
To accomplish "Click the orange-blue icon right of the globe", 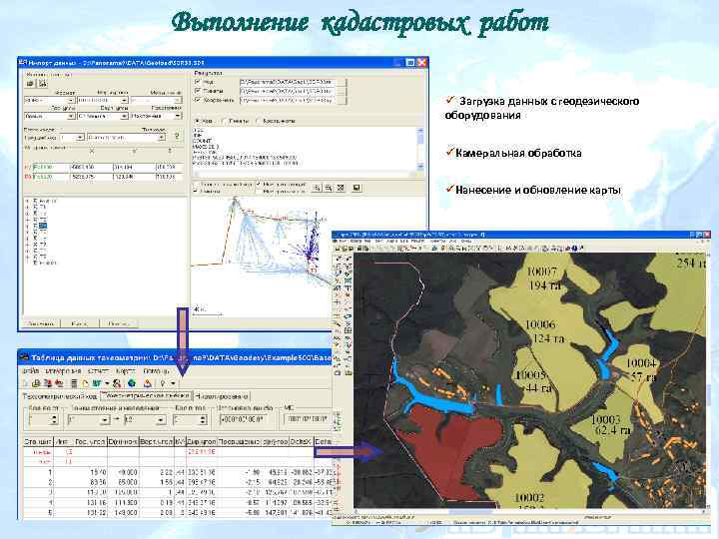I will click(x=148, y=383).
